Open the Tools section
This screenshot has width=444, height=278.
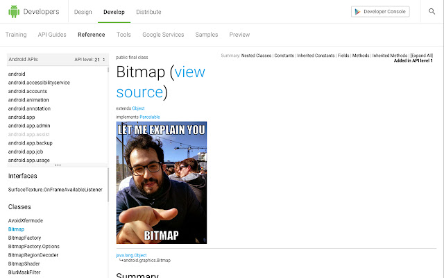[123, 35]
